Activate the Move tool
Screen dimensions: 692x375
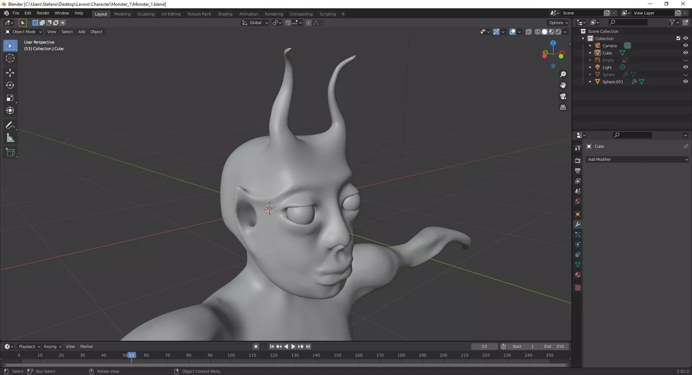click(10, 73)
